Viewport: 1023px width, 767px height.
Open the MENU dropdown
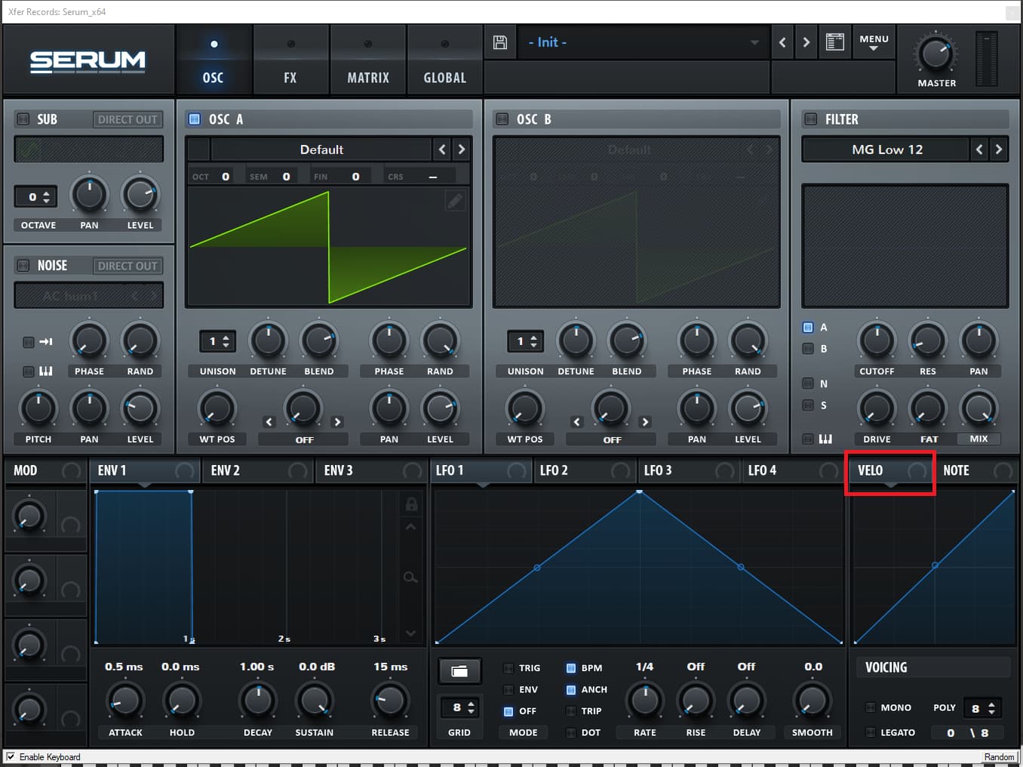pyautogui.click(x=874, y=42)
